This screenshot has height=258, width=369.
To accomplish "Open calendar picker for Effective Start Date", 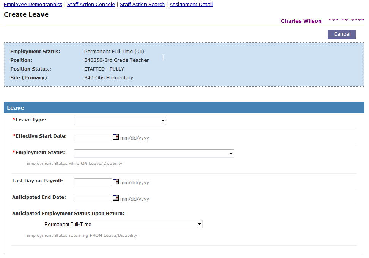I will pos(116,137).
